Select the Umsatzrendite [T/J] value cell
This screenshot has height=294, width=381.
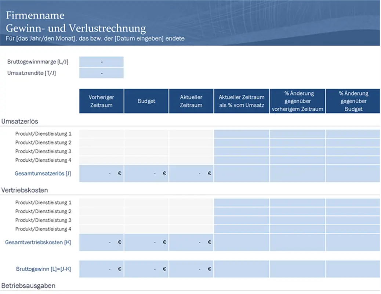[101, 73]
